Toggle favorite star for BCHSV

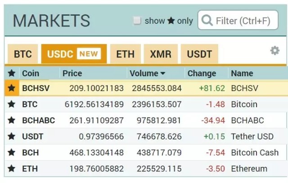pos(12,88)
